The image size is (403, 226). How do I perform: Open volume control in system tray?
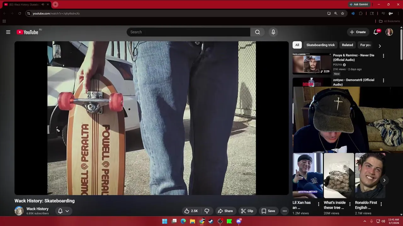click(x=383, y=221)
